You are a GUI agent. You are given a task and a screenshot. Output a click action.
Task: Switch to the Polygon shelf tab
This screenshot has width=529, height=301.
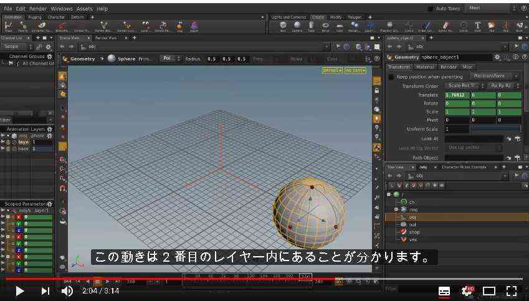click(x=355, y=17)
